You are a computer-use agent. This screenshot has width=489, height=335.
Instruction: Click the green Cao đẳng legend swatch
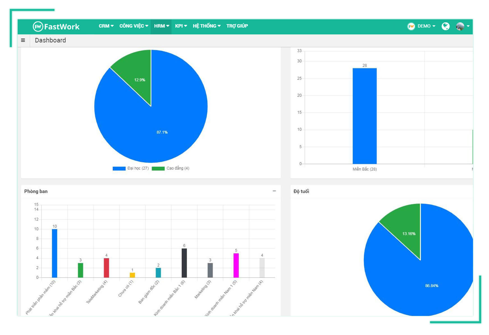[x=158, y=169]
